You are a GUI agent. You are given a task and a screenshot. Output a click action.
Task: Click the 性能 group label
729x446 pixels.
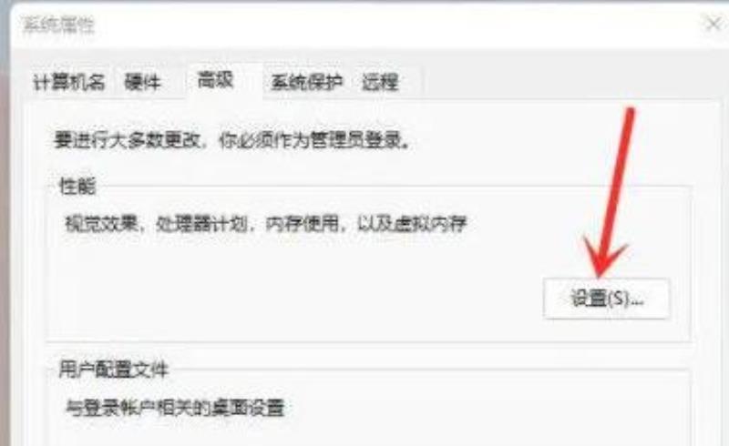77,187
